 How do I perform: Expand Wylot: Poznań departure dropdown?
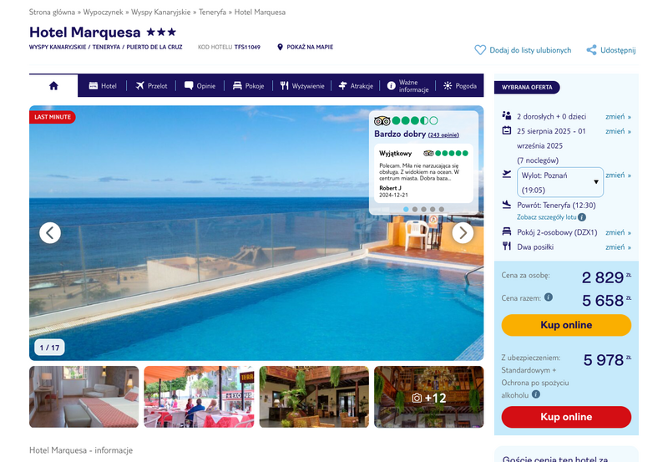click(560, 182)
